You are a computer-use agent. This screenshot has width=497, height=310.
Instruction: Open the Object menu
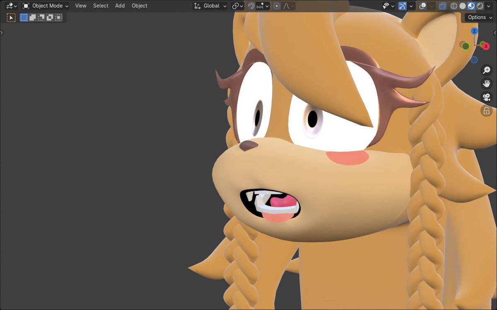click(140, 6)
